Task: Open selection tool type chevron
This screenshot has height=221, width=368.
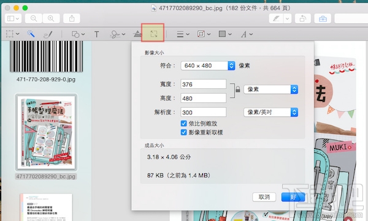Action: (x=18, y=34)
